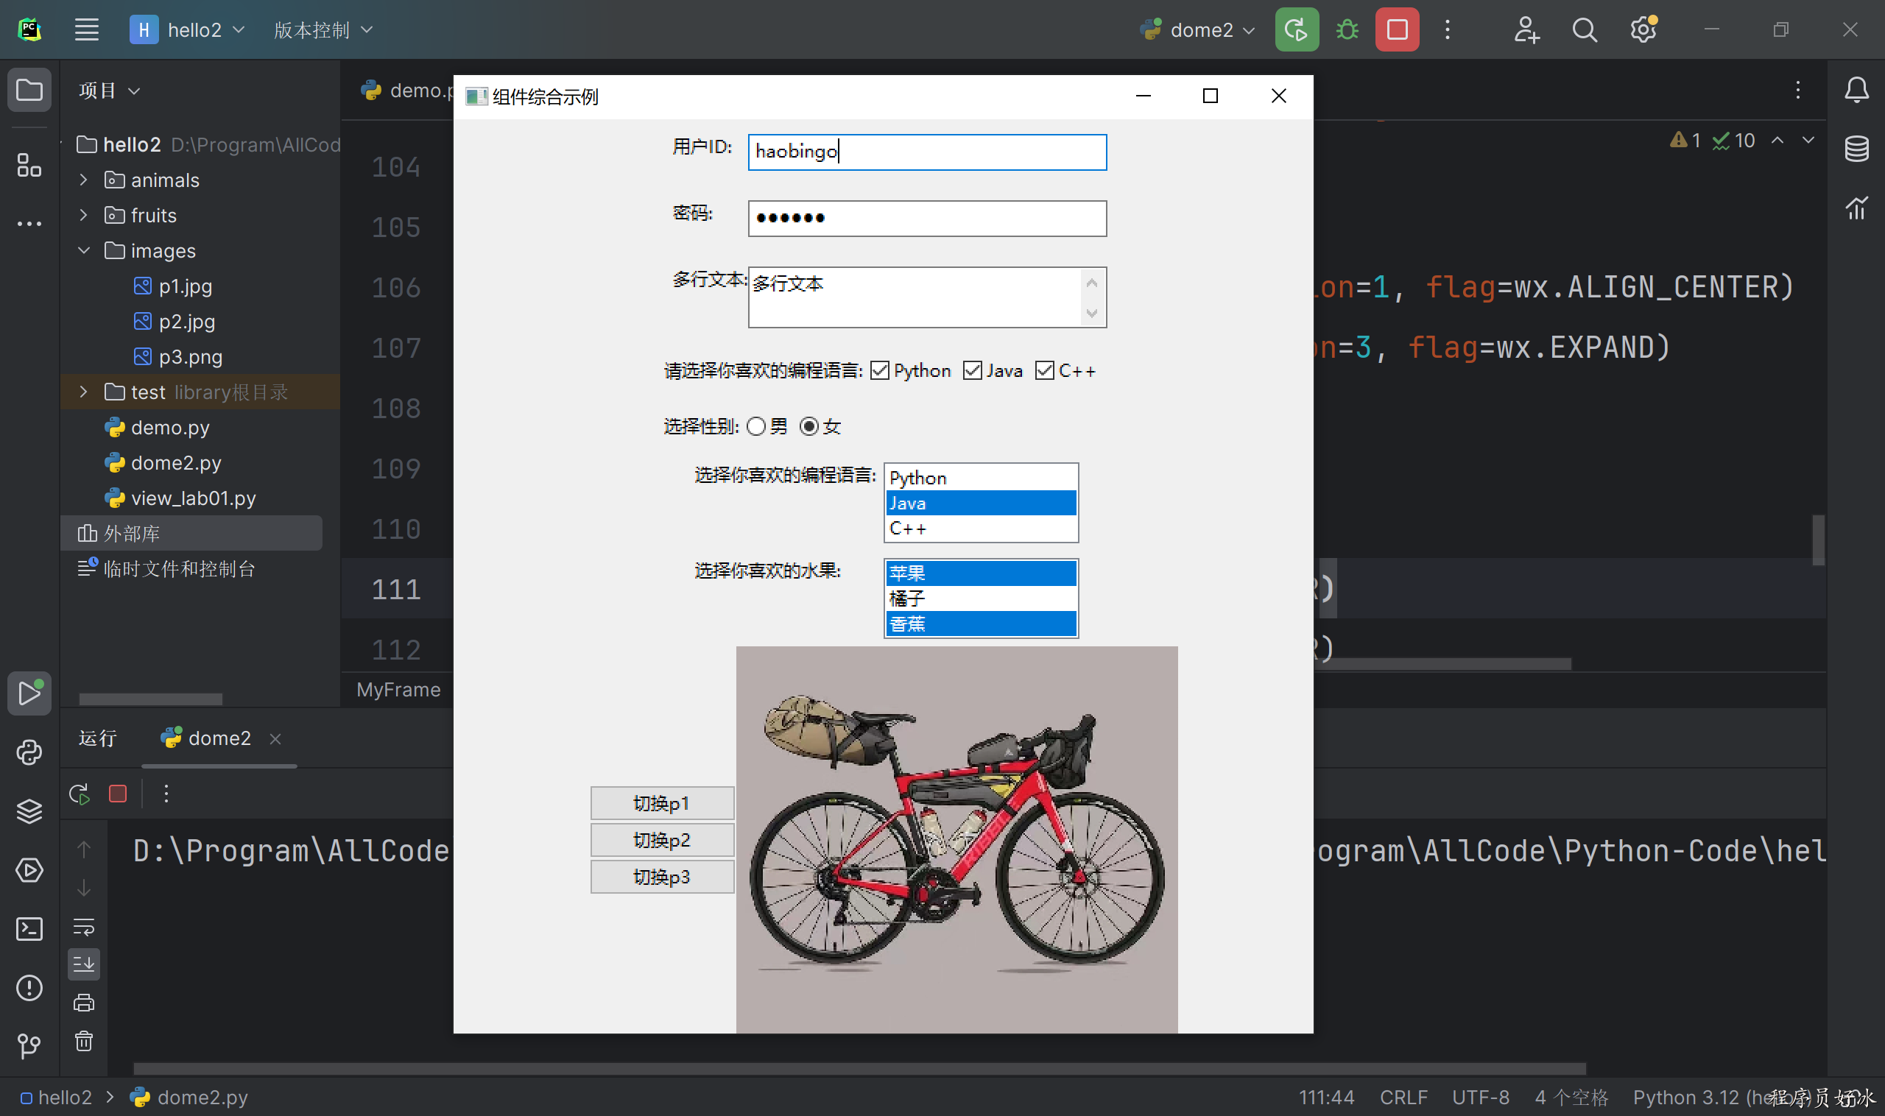Collapse the images folder

point(83,250)
